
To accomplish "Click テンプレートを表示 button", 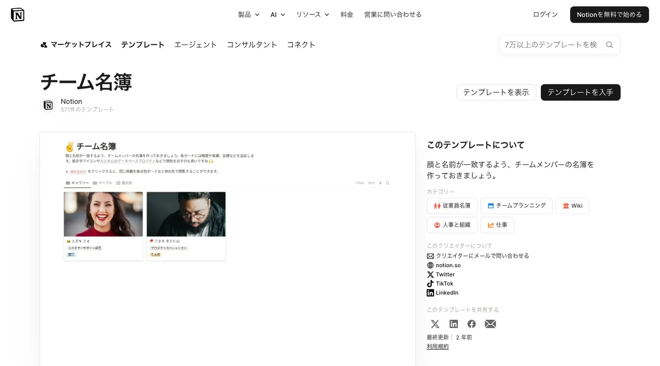I will [x=496, y=92].
